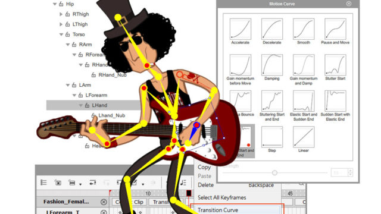
Task: Choose Select All Keyframes menu entry
Action: [222, 197]
